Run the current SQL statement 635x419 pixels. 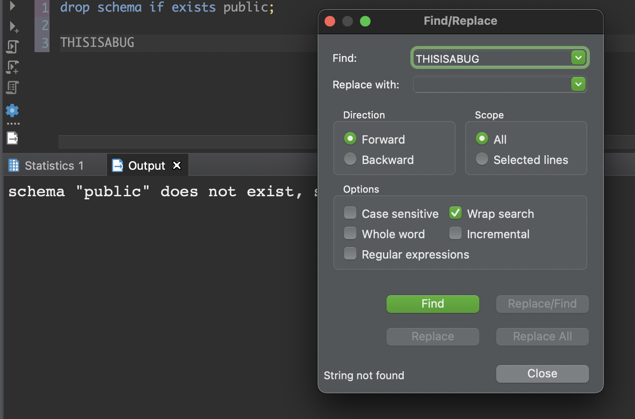coord(12,6)
